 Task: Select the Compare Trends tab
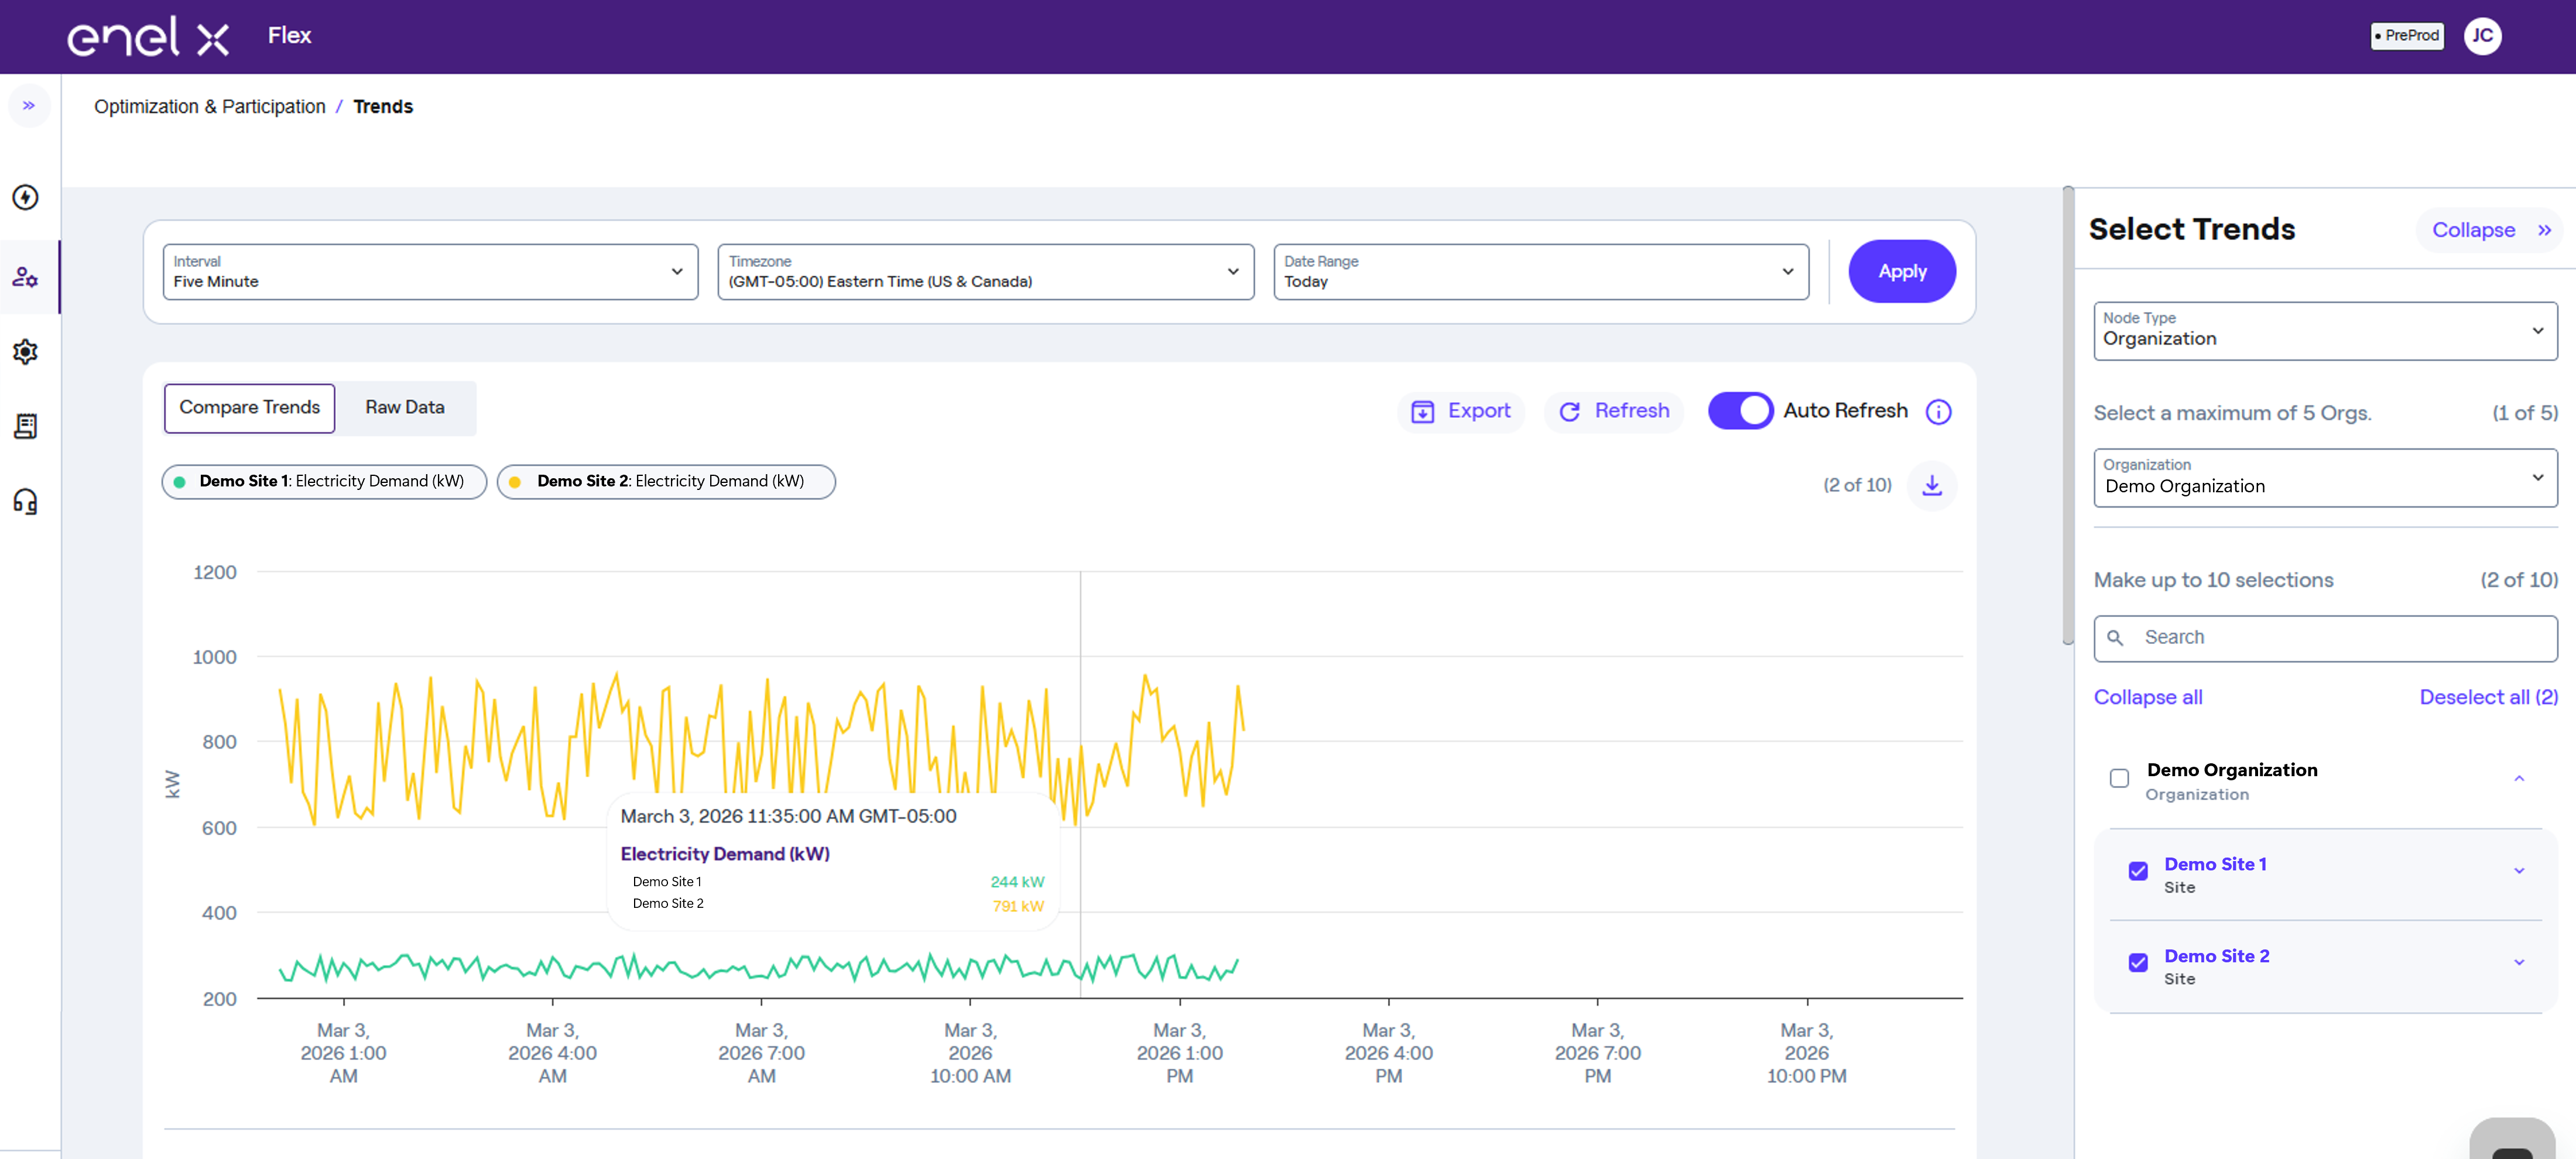click(249, 407)
